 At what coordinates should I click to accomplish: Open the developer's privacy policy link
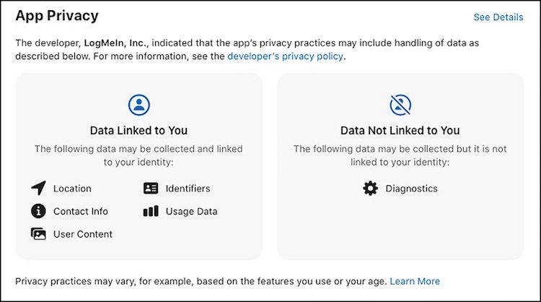point(286,56)
